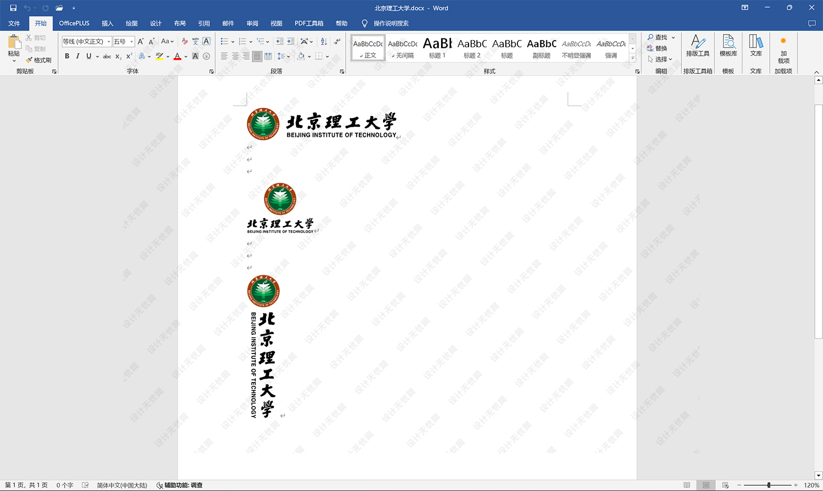Click the zoom slider handle
823x491 pixels.
769,486
